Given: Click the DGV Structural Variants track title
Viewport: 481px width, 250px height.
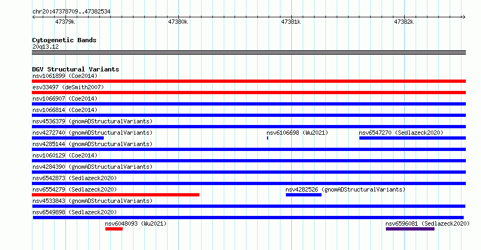Looking at the screenshot, I should (76, 69).
